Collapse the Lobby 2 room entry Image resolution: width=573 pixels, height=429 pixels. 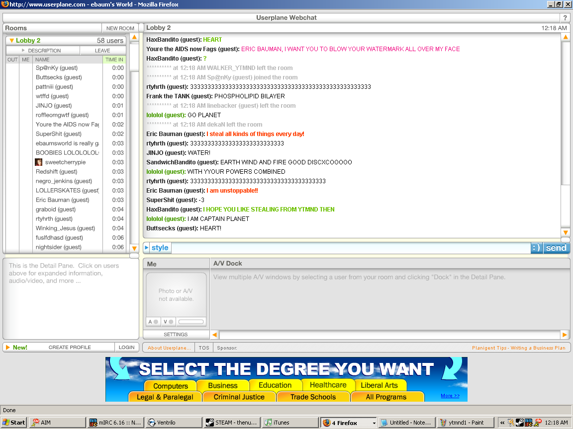tap(12, 41)
